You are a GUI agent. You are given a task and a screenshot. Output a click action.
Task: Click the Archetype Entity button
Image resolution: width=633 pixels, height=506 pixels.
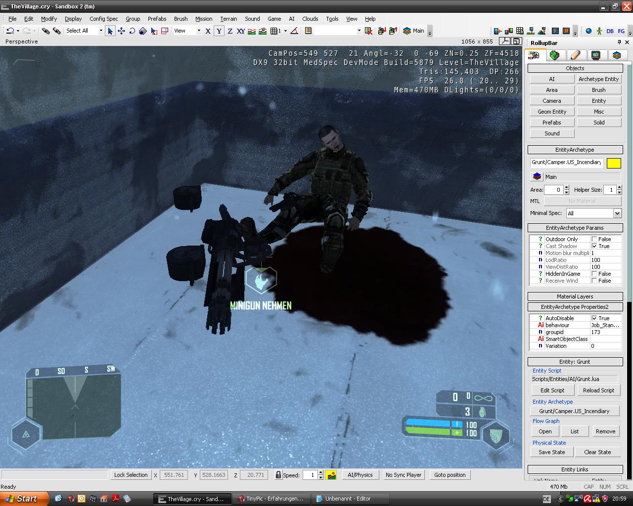[x=598, y=79]
